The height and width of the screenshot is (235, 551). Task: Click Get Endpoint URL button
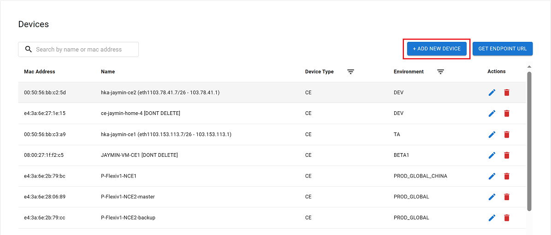(x=503, y=49)
